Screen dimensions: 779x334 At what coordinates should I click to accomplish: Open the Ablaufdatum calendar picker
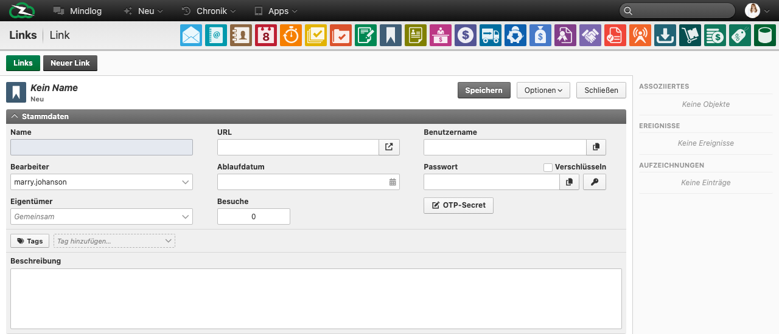393,182
